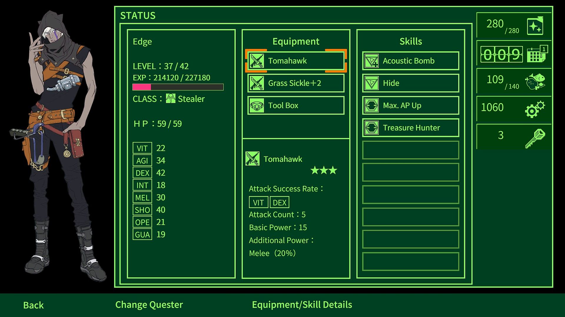Select the Treasure Hunter skill entry
Image resolution: width=565 pixels, height=317 pixels.
[x=411, y=128]
